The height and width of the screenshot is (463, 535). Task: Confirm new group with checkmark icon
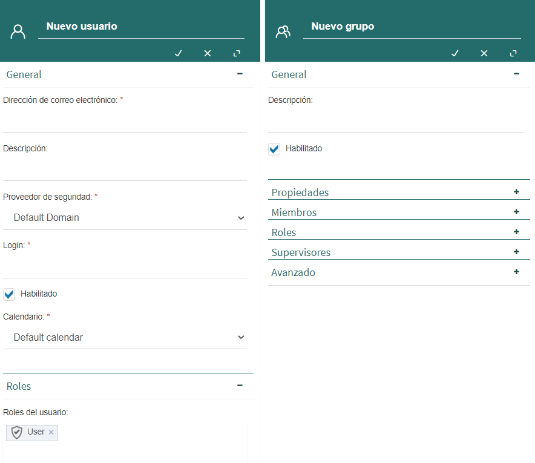(x=455, y=53)
